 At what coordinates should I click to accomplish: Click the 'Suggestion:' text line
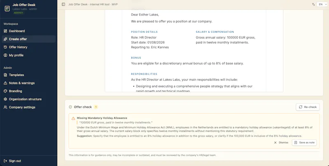(x=189, y=136)
